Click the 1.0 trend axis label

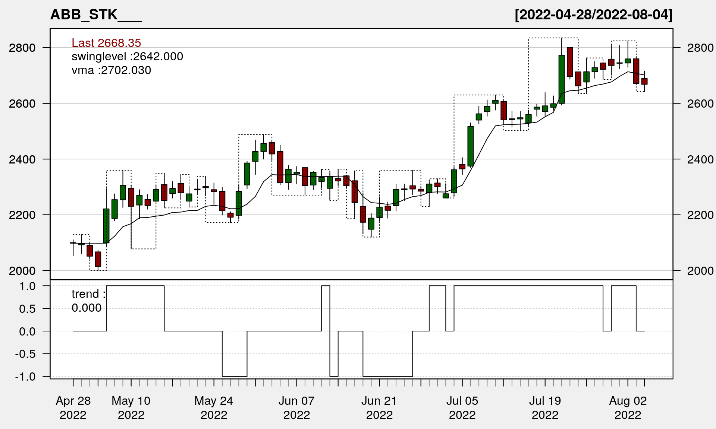[x=28, y=286]
